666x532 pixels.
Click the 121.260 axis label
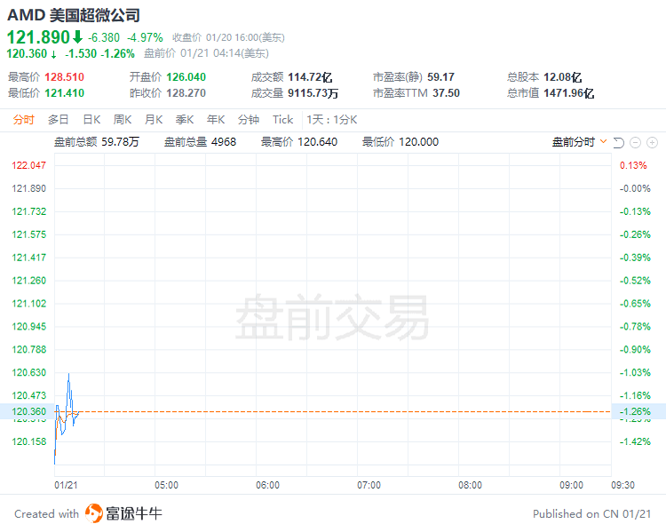[29, 281]
